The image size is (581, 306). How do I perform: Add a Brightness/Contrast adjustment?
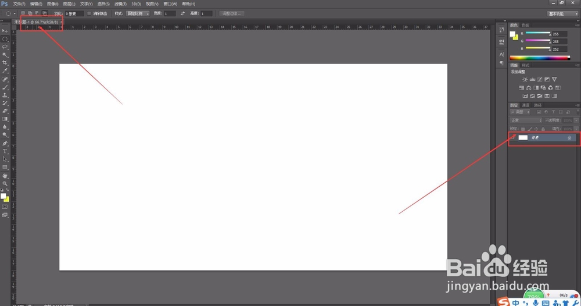click(525, 79)
